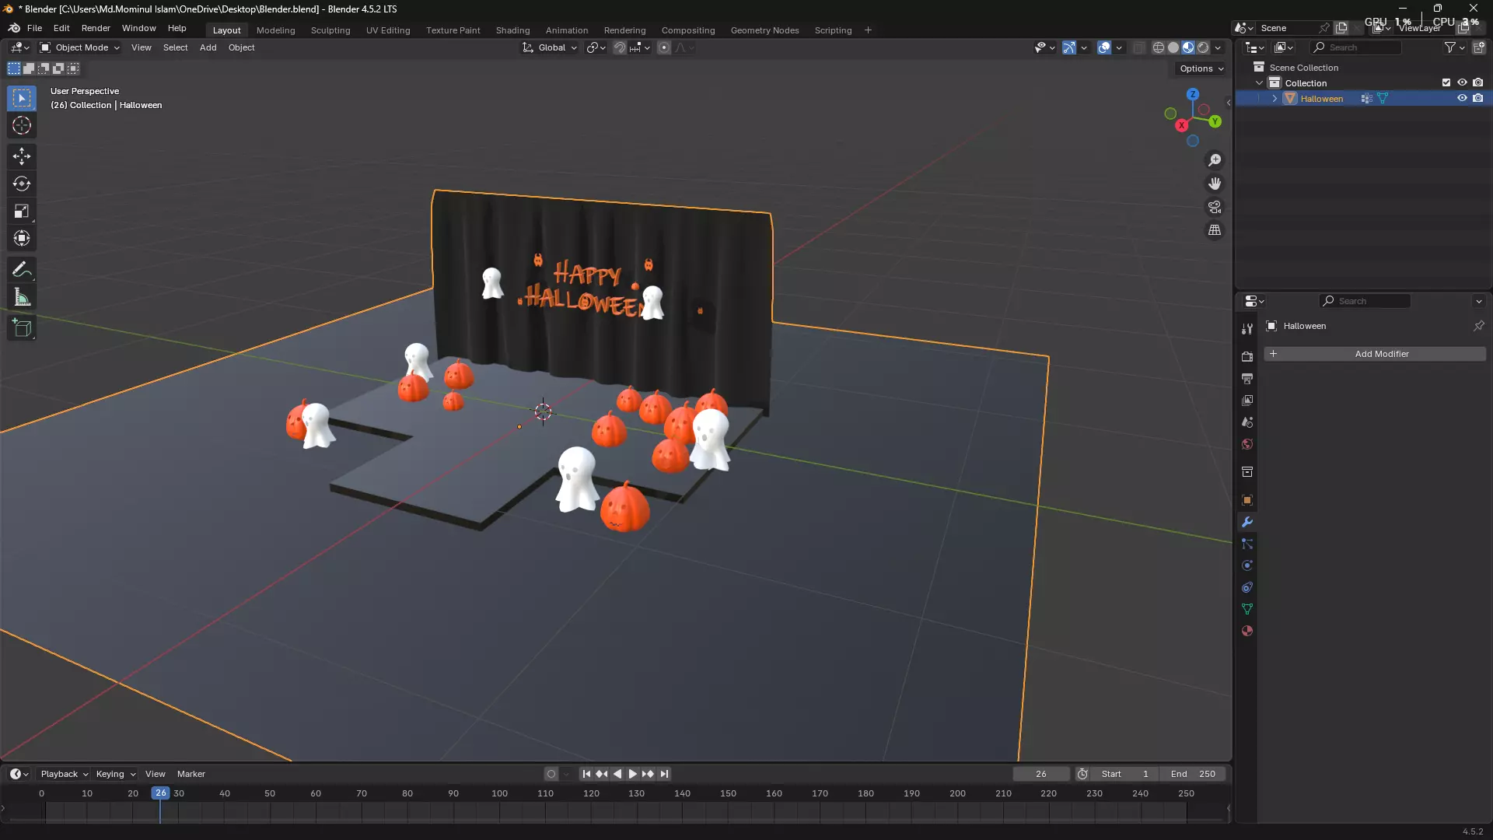Open the File menu
The height and width of the screenshot is (840, 1493).
(x=34, y=28)
